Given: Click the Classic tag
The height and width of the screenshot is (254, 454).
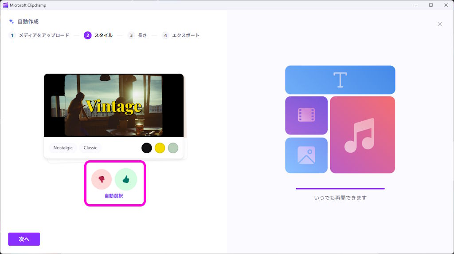Looking at the screenshot, I should pos(90,148).
